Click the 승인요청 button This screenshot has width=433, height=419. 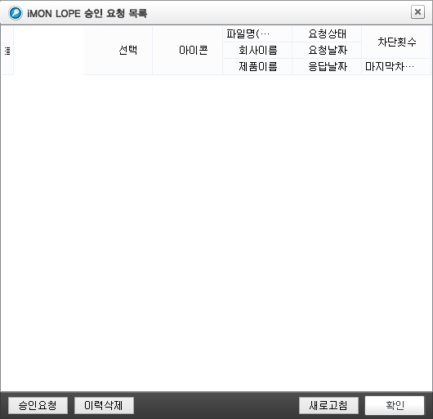(x=38, y=405)
